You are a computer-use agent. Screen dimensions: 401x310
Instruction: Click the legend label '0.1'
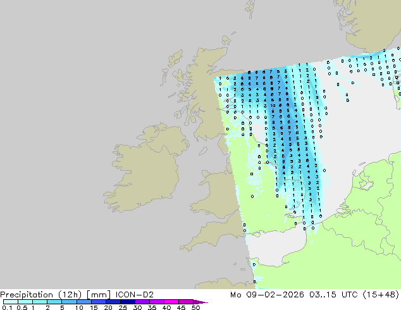pos(7,307)
